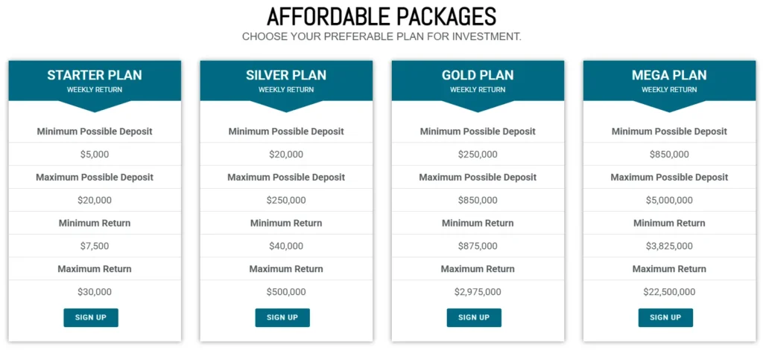Click the $3,825,000 minimum return in Mega Plan

coord(669,246)
